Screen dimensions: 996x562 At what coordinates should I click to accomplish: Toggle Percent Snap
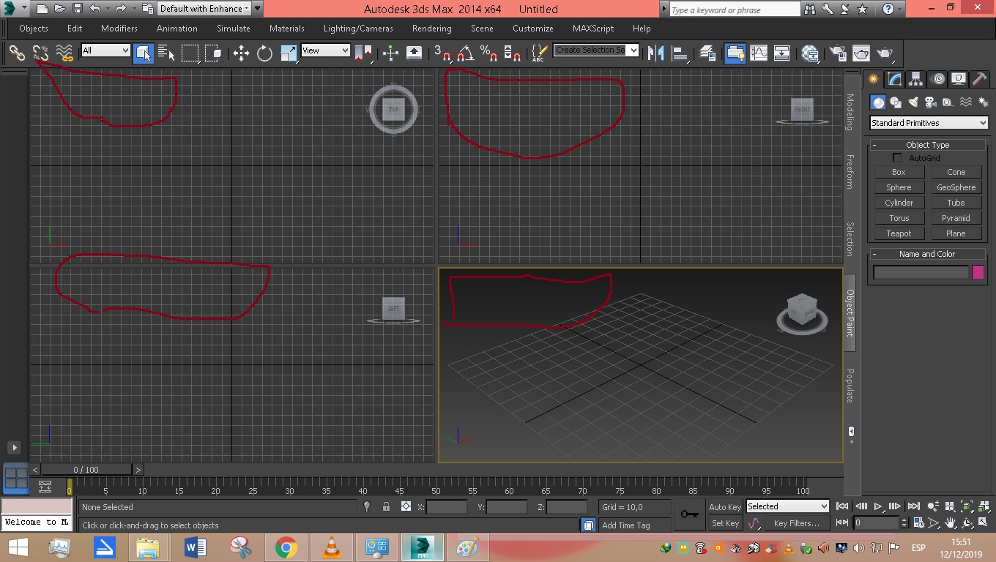[488, 53]
